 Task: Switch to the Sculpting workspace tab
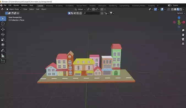59,6
